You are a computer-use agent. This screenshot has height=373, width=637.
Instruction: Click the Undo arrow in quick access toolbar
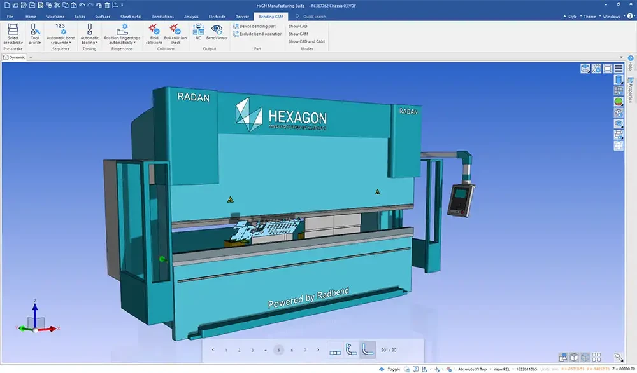tap(82, 5)
